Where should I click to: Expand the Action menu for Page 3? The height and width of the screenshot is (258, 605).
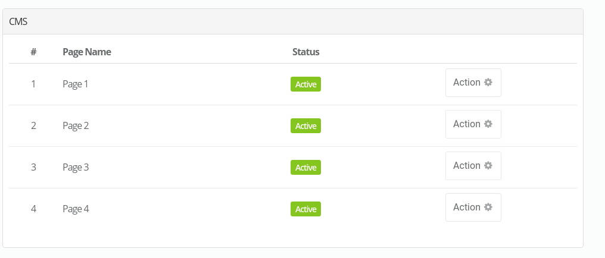click(x=473, y=166)
